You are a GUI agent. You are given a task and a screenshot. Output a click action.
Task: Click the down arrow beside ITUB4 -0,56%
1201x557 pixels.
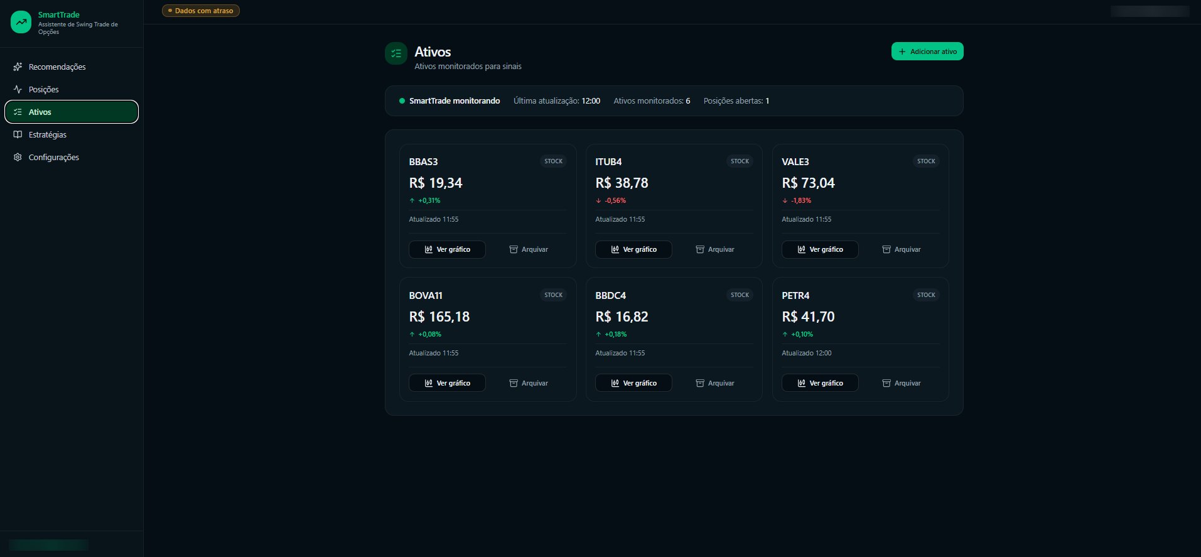tap(598, 201)
